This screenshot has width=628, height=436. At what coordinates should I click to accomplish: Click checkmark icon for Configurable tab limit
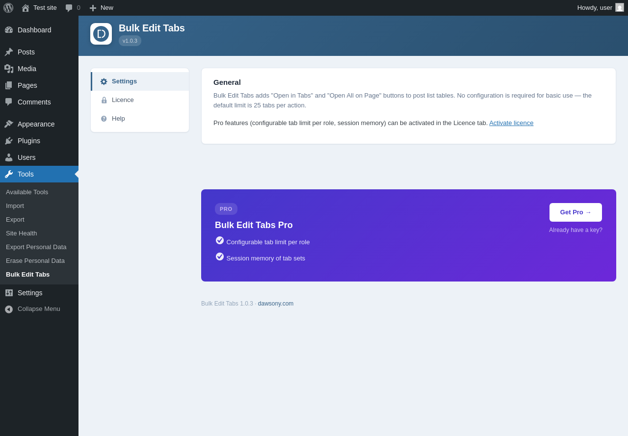tap(220, 240)
